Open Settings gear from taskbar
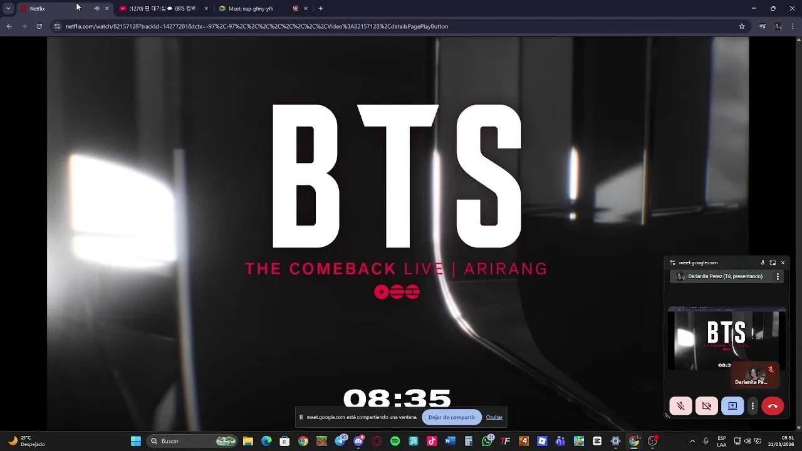This screenshot has width=802, height=451. pyautogui.click(x=615, y=441)
